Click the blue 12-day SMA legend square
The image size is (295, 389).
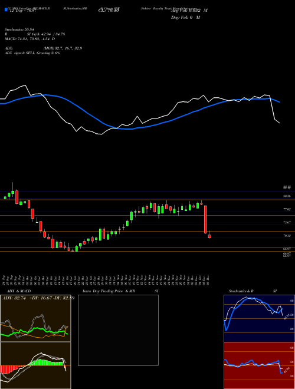[6, 10]
